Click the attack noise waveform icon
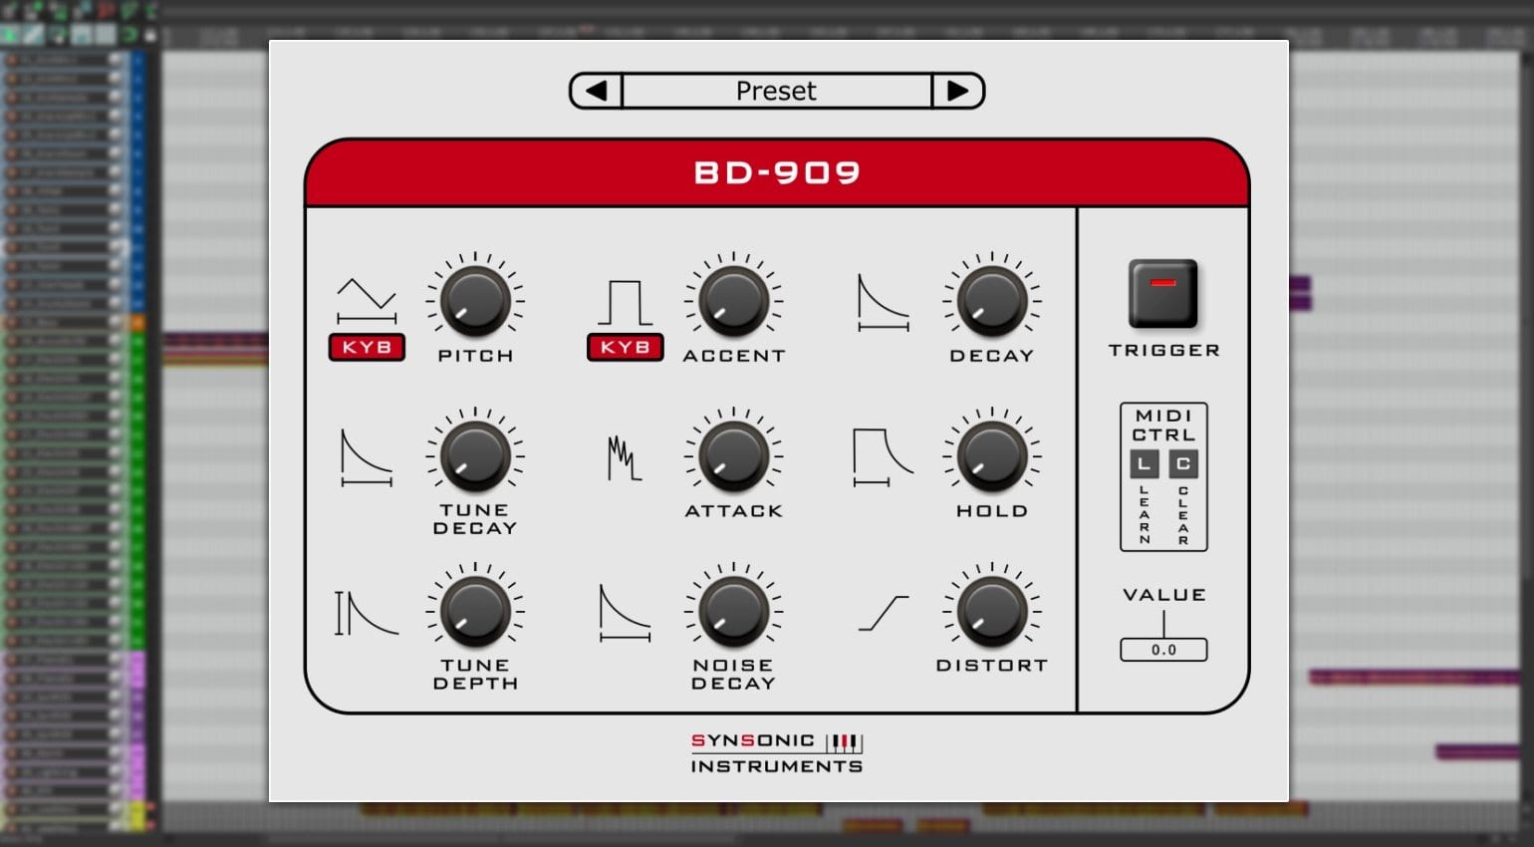Viewport: 1534px width, 847px height. [625, 458]
